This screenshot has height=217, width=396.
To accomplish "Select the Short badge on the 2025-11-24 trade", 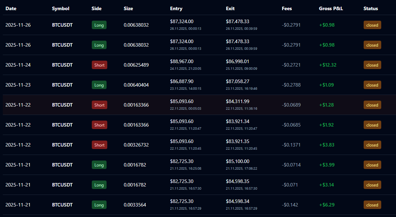I will (99, 65).
